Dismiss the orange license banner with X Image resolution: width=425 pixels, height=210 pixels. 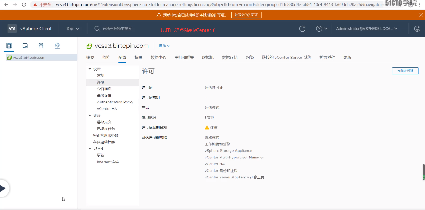click(421, 15)
